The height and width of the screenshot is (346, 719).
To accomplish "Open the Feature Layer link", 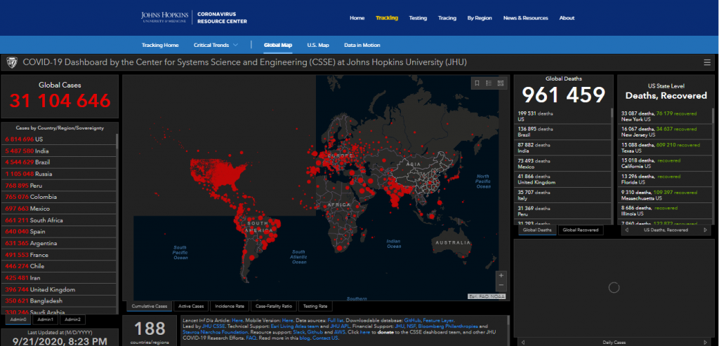I will tap(438, 320).
